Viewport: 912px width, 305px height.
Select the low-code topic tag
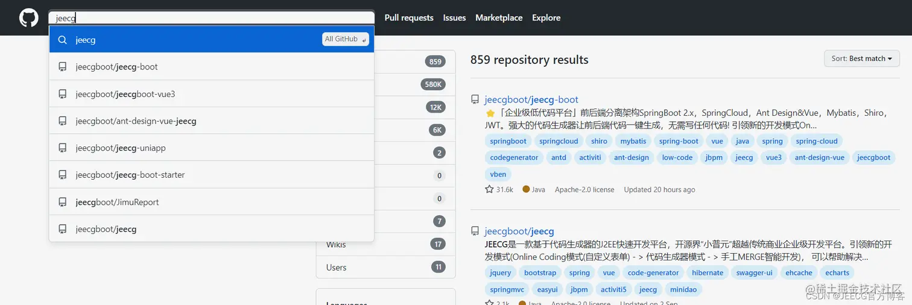point(677,157)
